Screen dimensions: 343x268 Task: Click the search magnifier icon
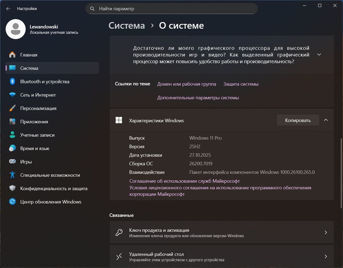tap(92, 8)
